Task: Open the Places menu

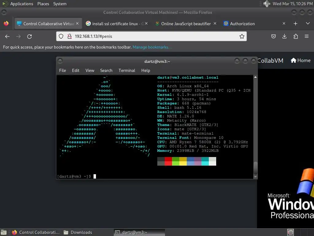Action: pos(43,4)
